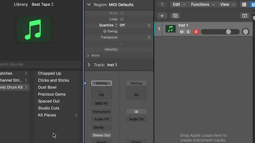Click the left strip Audio FX slot
Viewport: 255px width, 143px height.
[101, 119]
